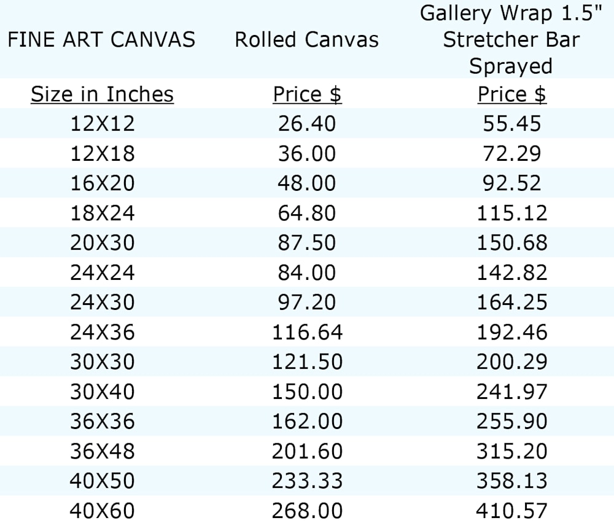Click the Rolled Canvas Price $ label
The height and width of the screenshot is (526, 614).
307,95
